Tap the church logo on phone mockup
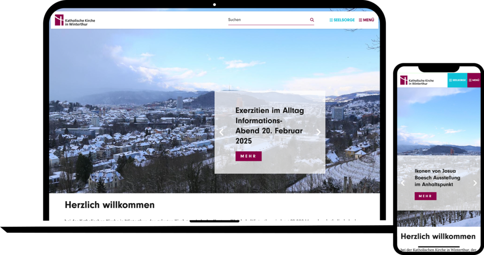Viewport: 484px width, 255px height. (417, 81)
